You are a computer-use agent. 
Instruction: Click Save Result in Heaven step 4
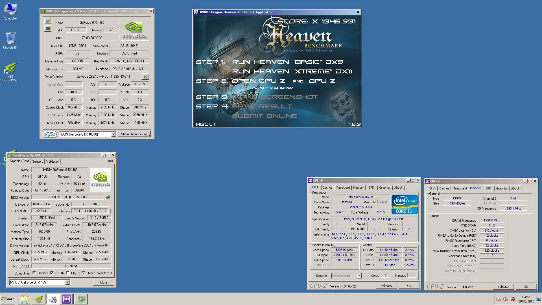262,106
